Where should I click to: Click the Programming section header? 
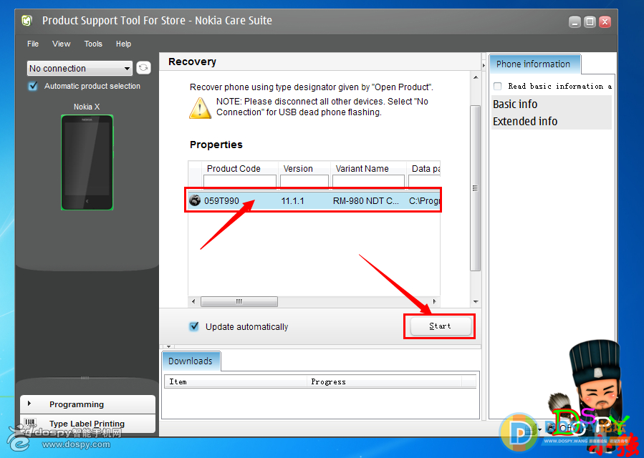click(x=88, y=404)
